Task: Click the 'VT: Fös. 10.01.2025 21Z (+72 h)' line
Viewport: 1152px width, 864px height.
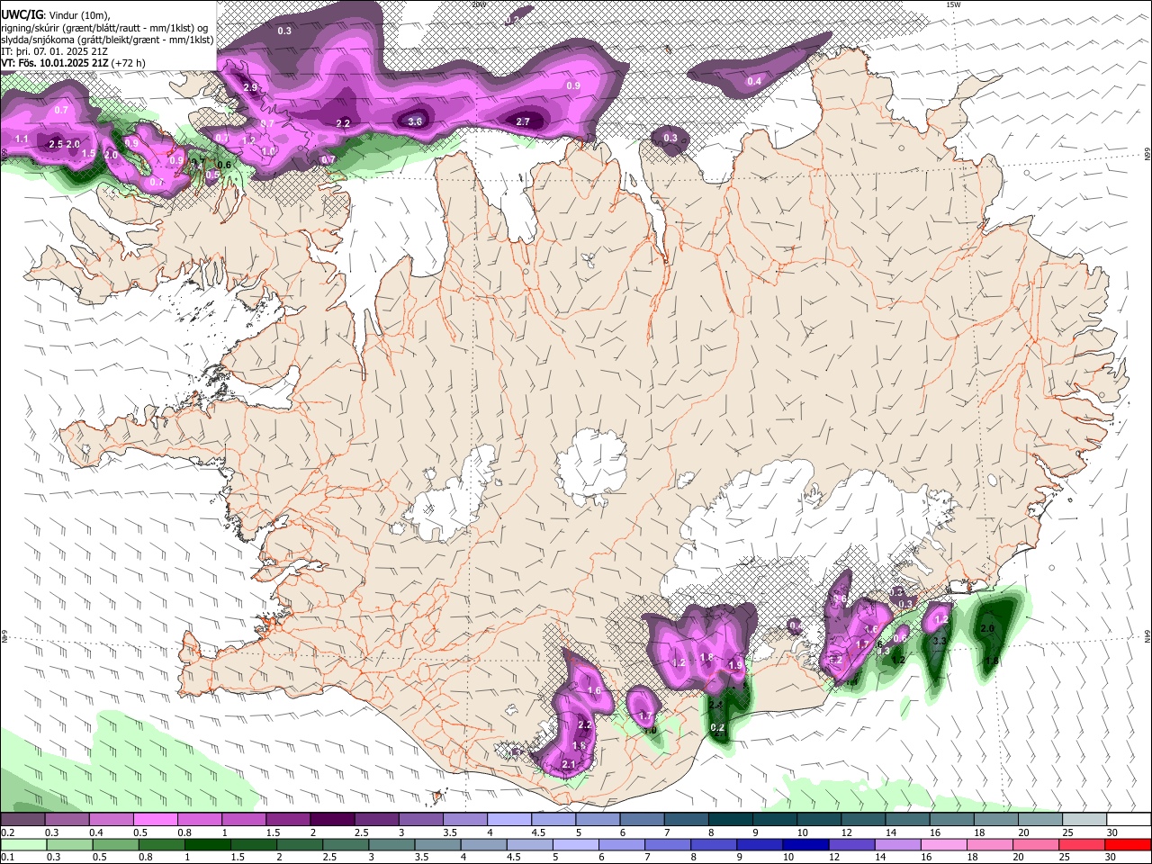Action: pos(73,63)
